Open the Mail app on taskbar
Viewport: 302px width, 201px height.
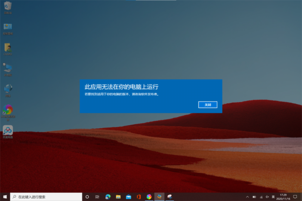[x=128, y=197]
